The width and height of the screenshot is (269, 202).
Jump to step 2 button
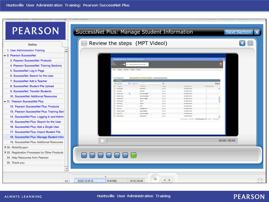click(x=92, y=155)
